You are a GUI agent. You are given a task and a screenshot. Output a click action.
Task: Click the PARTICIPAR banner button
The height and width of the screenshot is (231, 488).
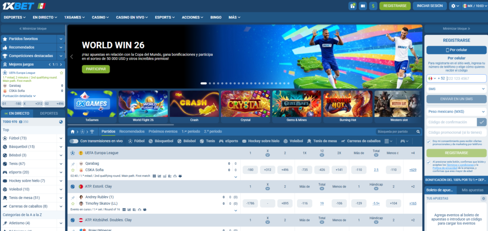point(96,69)
